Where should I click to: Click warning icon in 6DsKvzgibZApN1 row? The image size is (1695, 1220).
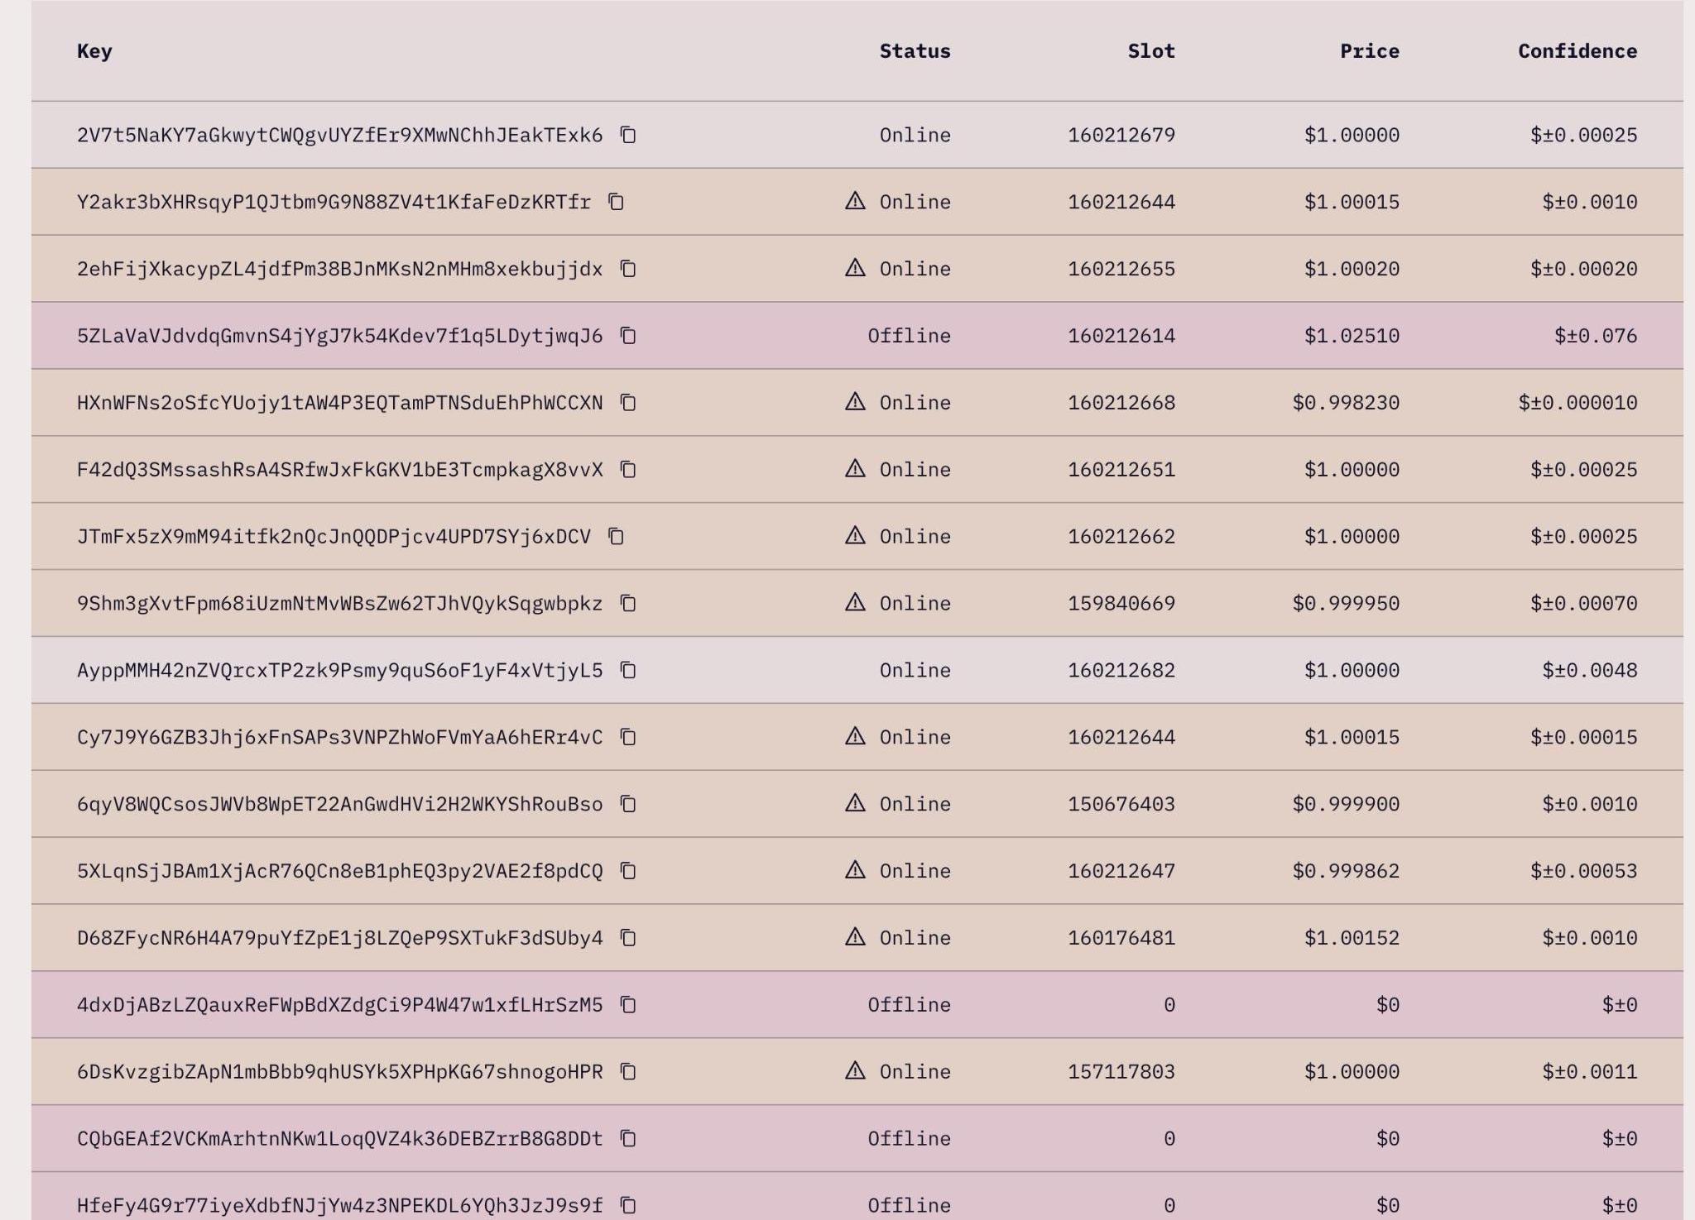click(855, 1071)
